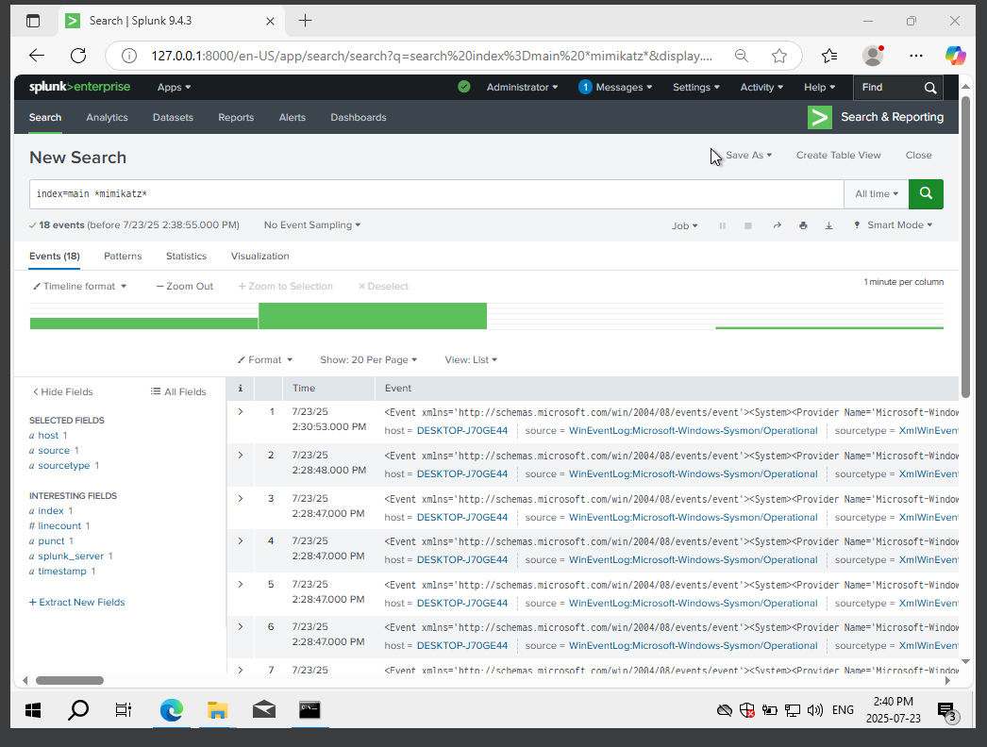Open Windows Start menu
Screen dimensions: 987x747
click(x=33, y=710)
